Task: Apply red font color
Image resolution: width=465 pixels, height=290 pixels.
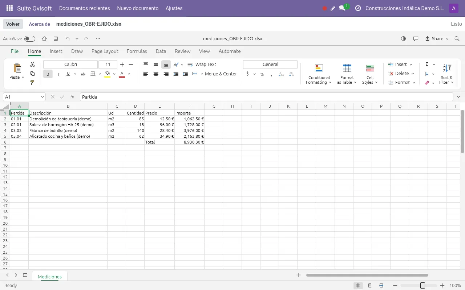Action: pos(122,74)
